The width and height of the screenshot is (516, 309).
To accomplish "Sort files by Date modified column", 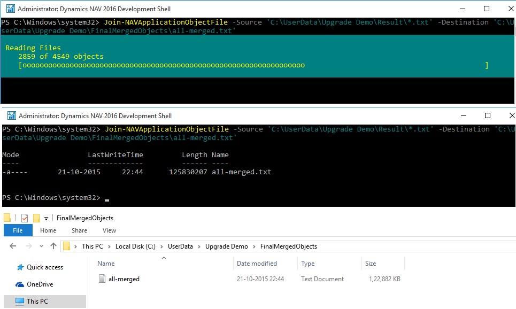I will tap(257, 264).
